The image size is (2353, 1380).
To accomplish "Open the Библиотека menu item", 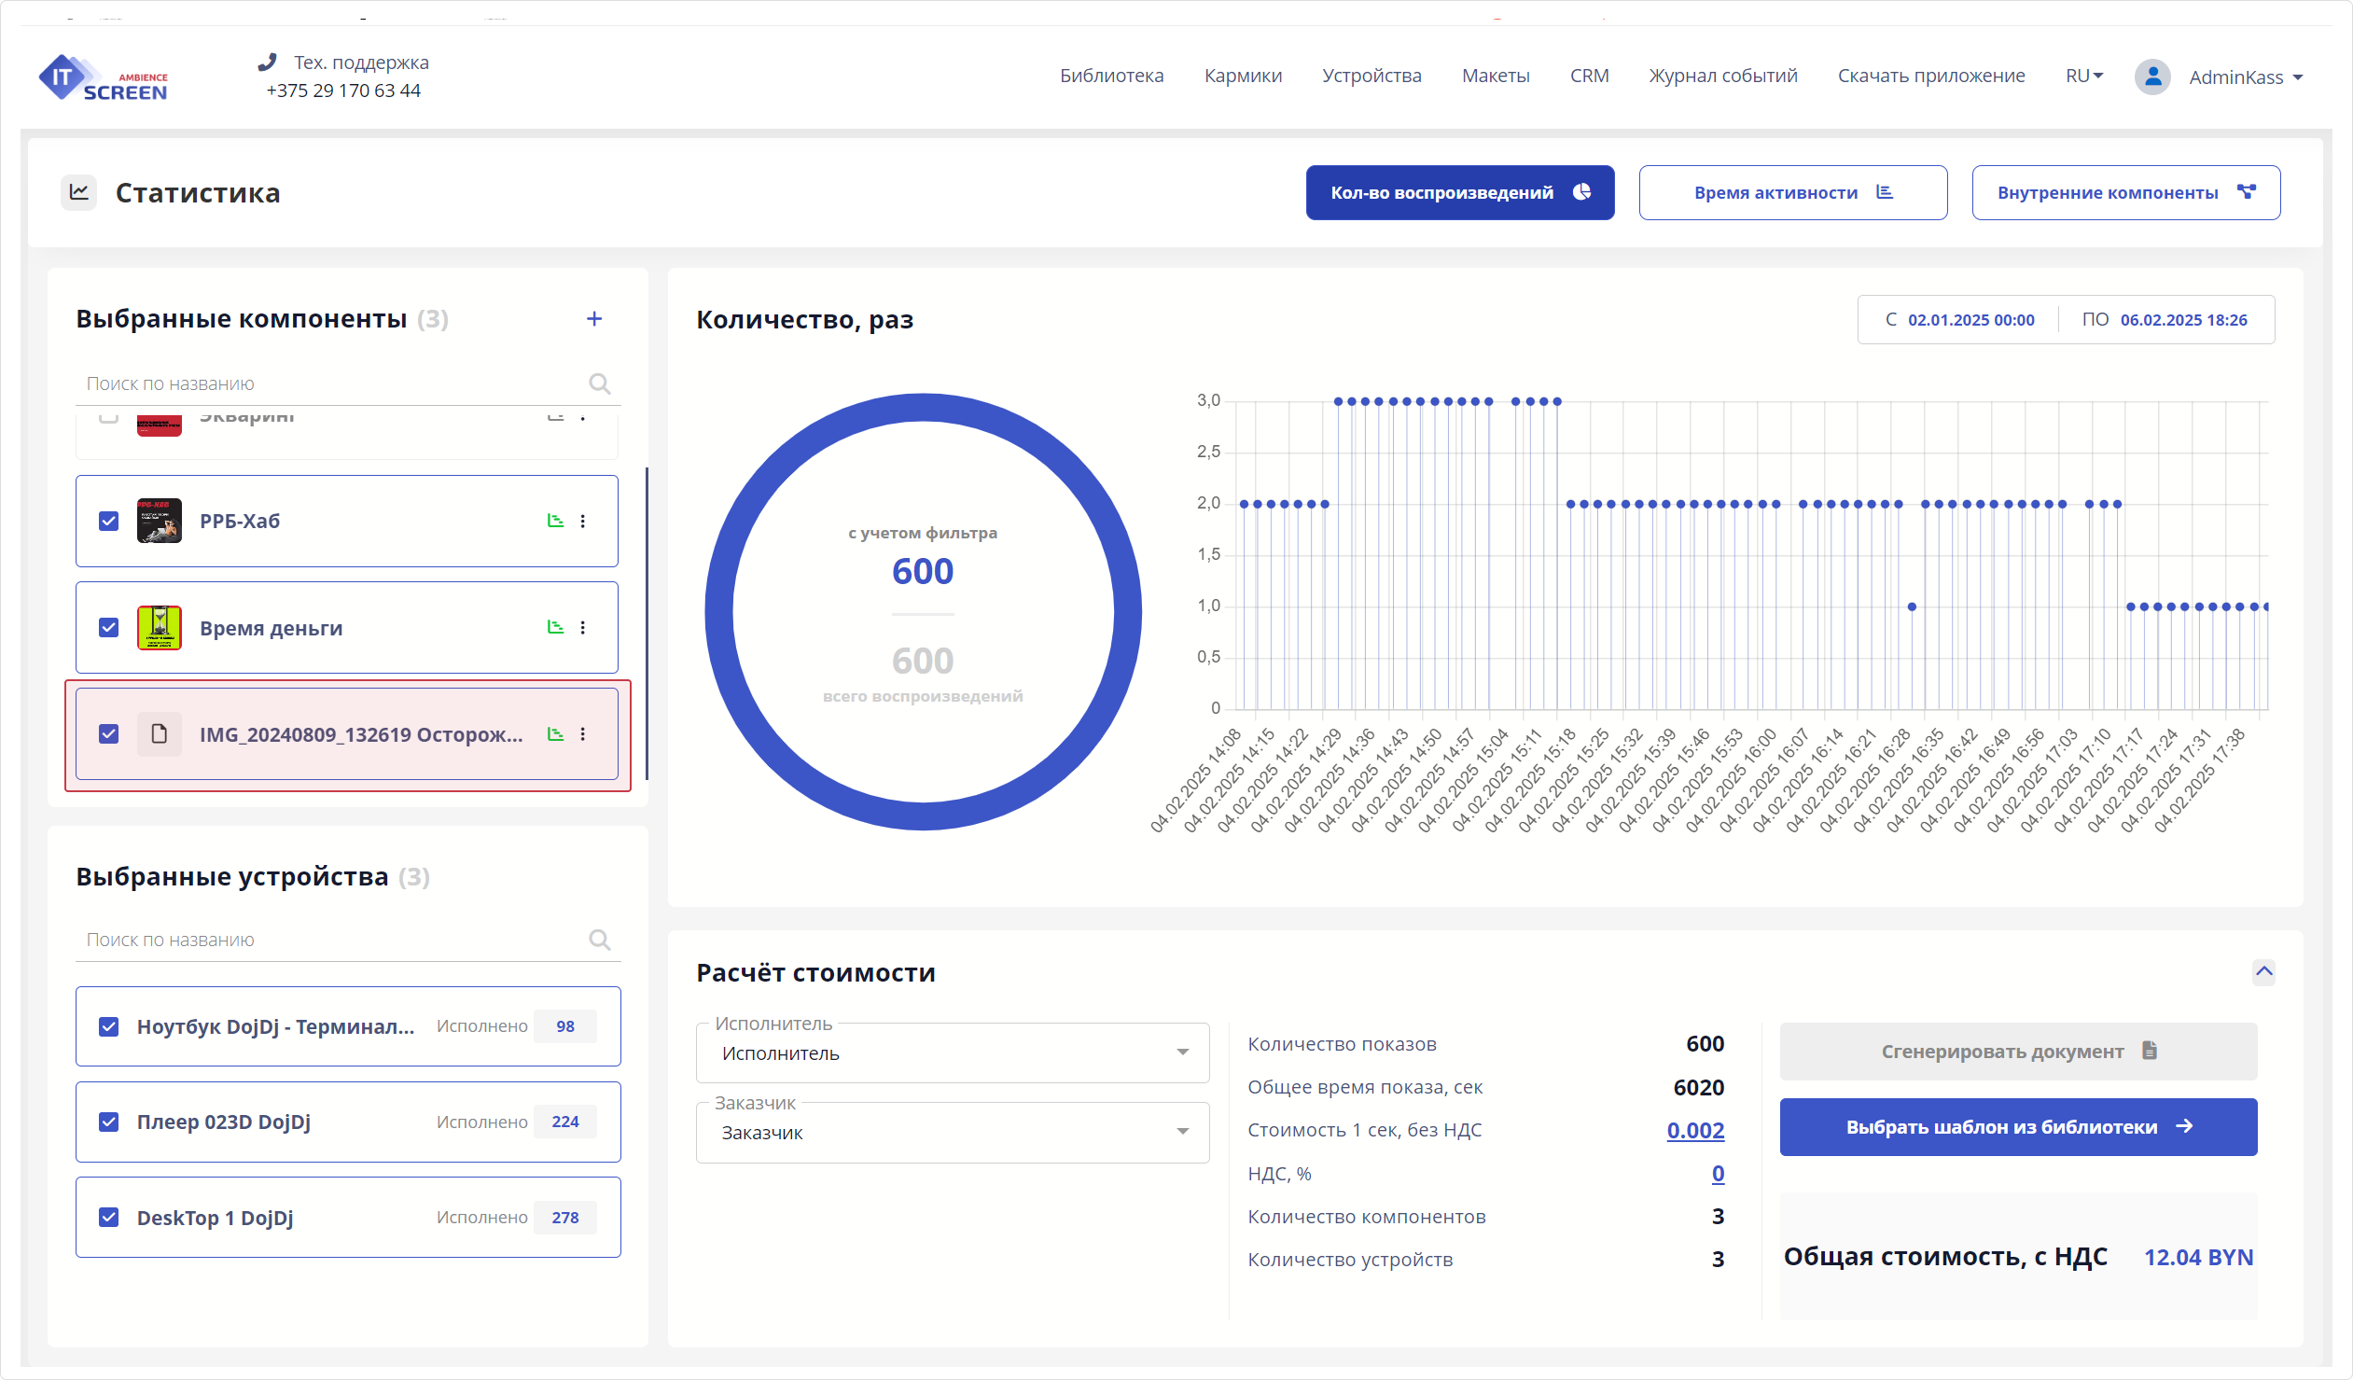I will [1111, 76].
